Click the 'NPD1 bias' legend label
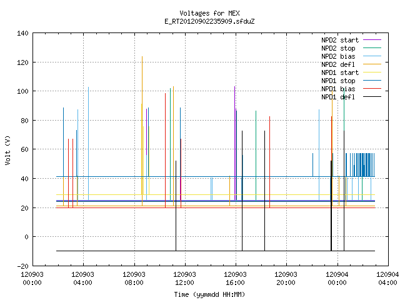Viewport: 400px width, 300px height. (x=338, y=89)
